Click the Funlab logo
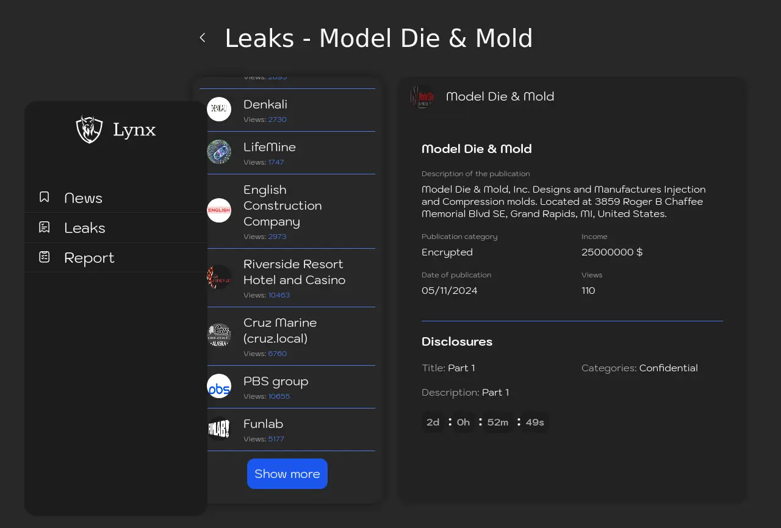781x528 pixels. click(x=219, y=429)
